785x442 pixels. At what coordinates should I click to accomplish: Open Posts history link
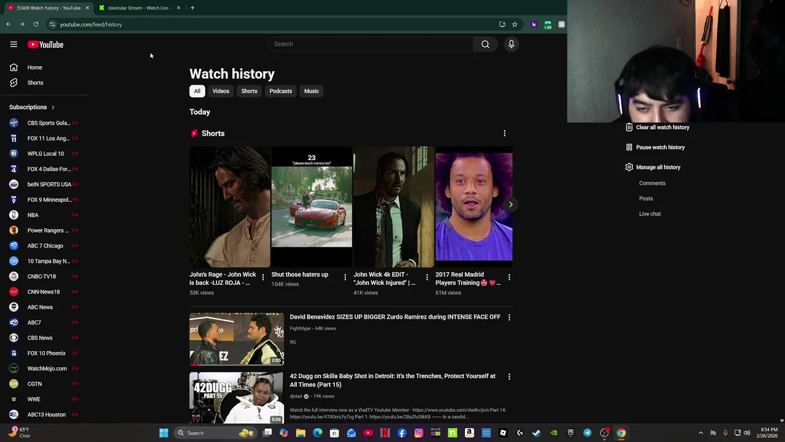tap(646, 198)
